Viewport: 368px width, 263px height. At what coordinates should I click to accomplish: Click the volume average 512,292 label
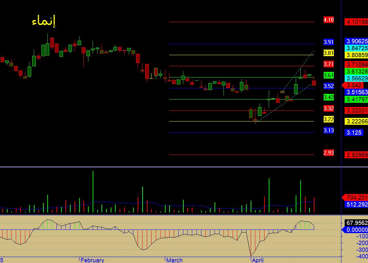(x=356, y=205)
